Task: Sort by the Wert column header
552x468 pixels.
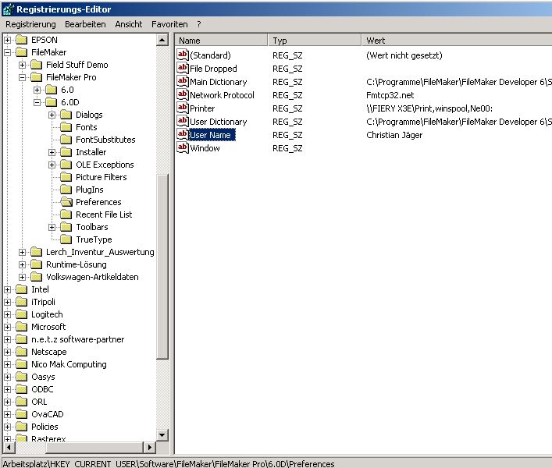Action: 457,41
